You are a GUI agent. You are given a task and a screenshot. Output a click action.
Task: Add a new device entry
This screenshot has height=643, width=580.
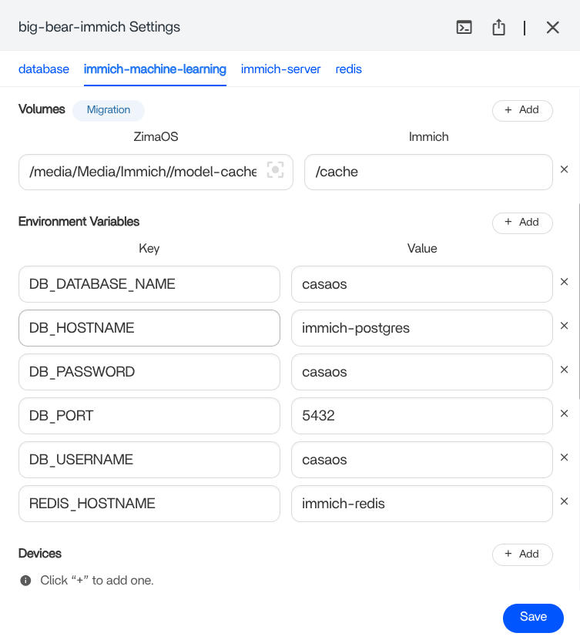[521, 554]
